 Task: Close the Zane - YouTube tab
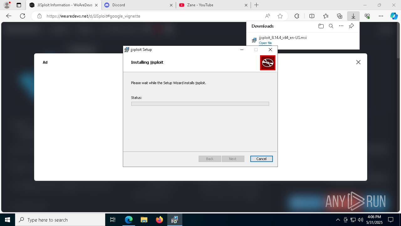click(x=246, y=5)
